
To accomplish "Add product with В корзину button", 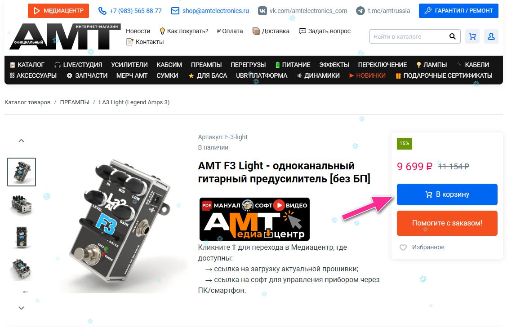I will click(x=447, y=194).
